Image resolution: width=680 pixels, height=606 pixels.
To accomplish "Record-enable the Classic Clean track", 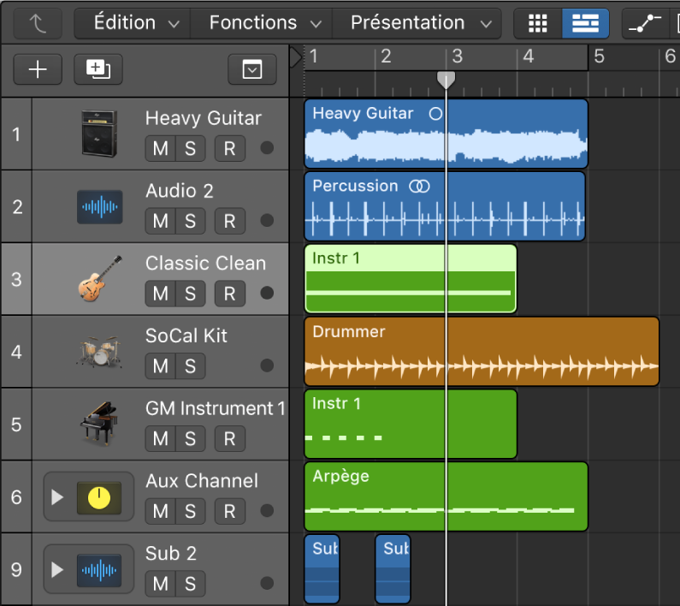I will (229, 294).
